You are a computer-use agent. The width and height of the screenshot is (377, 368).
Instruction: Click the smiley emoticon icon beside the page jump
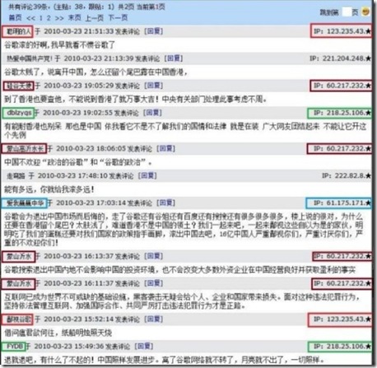pyautogui.click(x=365, y=12)
